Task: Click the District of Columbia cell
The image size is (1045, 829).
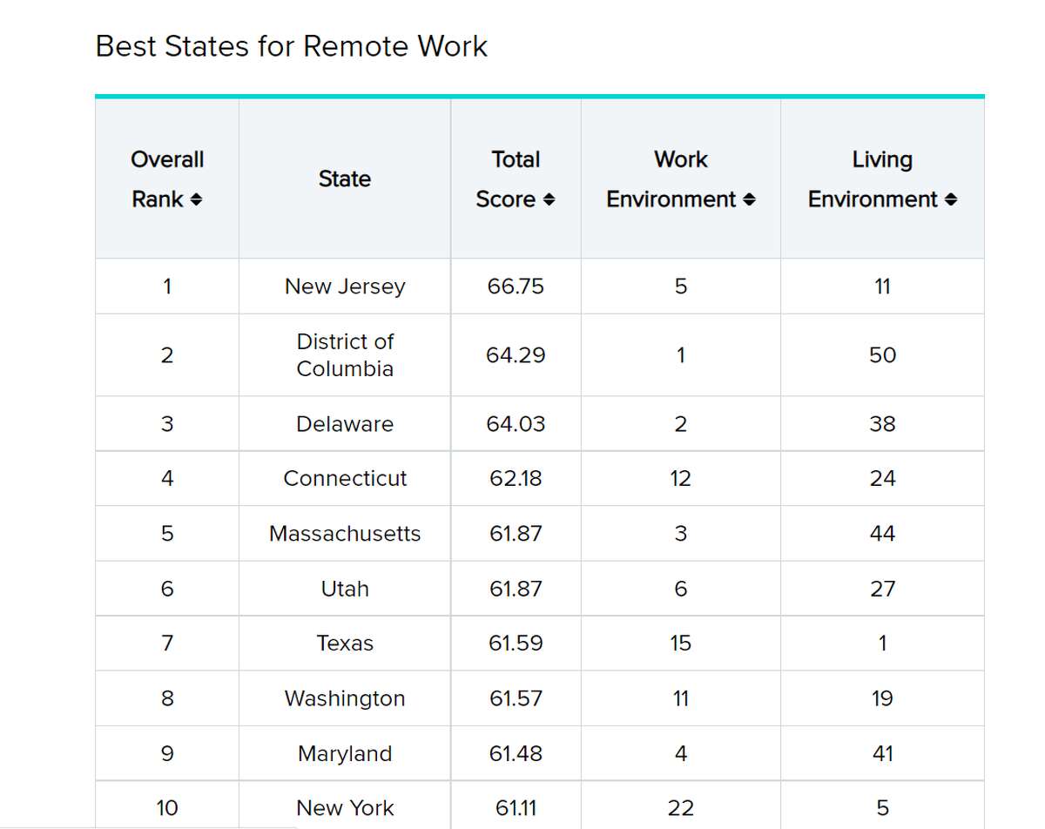Action: pos(345,355)
